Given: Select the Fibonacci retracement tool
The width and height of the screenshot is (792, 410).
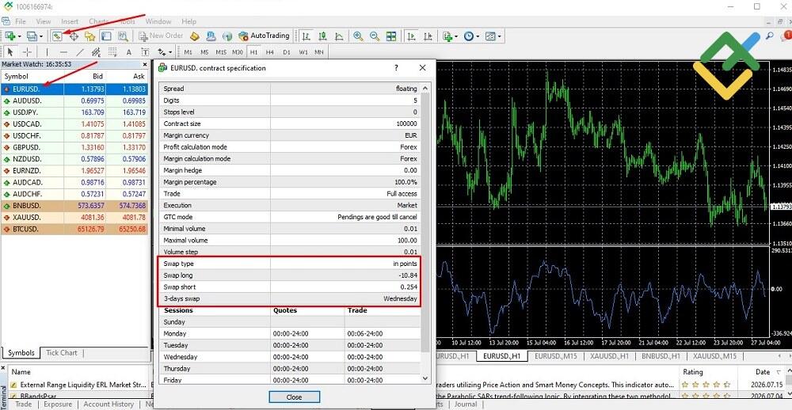Looking at the screenshot, I should click(112, 51).
